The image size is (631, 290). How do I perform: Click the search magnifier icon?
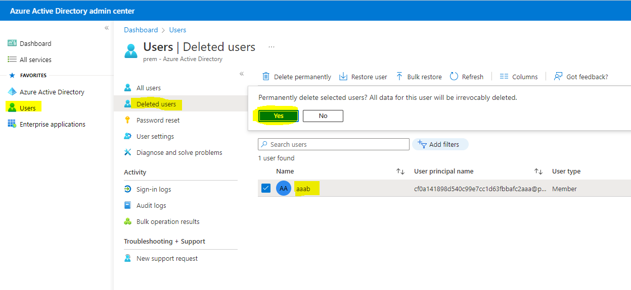pyautogui.click(x=264, y=144)
